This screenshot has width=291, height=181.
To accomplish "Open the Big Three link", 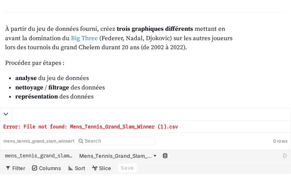I will [x=84, y=38].
